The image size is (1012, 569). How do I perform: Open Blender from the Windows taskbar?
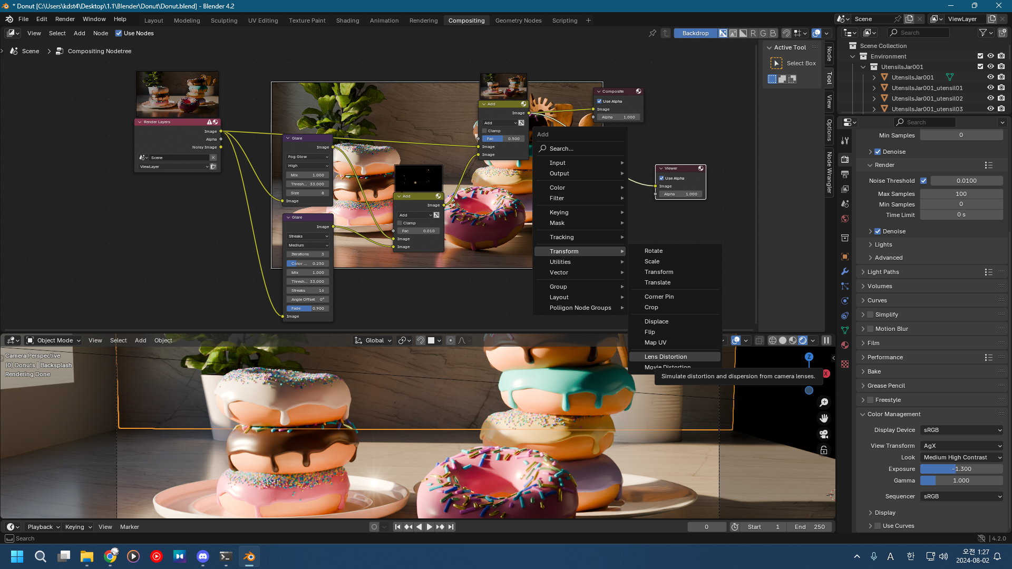click(x=249, y=556)
